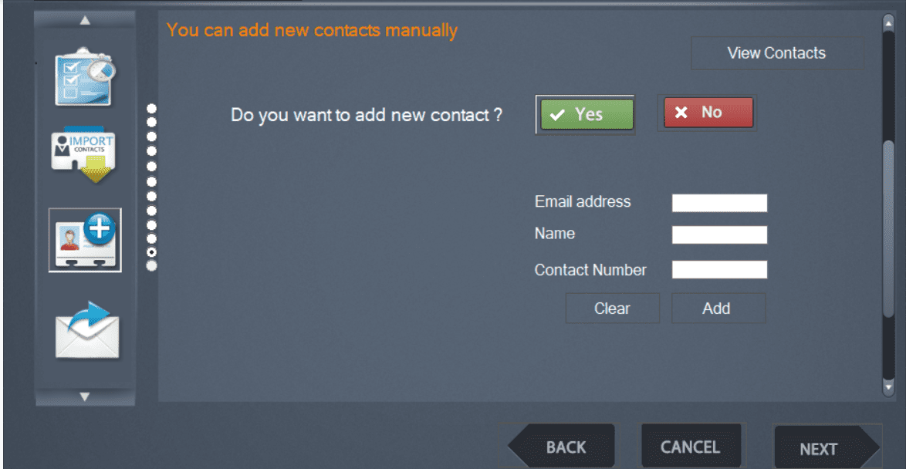The height and width of the screenshot is (469, 906).
Task: Go BACK to previous step
Action: [x=560, y=447]
